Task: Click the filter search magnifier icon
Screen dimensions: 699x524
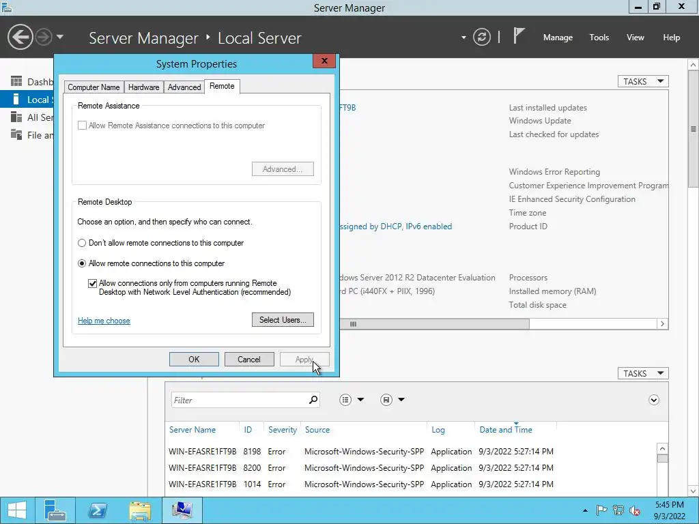Action: tap(313, 400)
